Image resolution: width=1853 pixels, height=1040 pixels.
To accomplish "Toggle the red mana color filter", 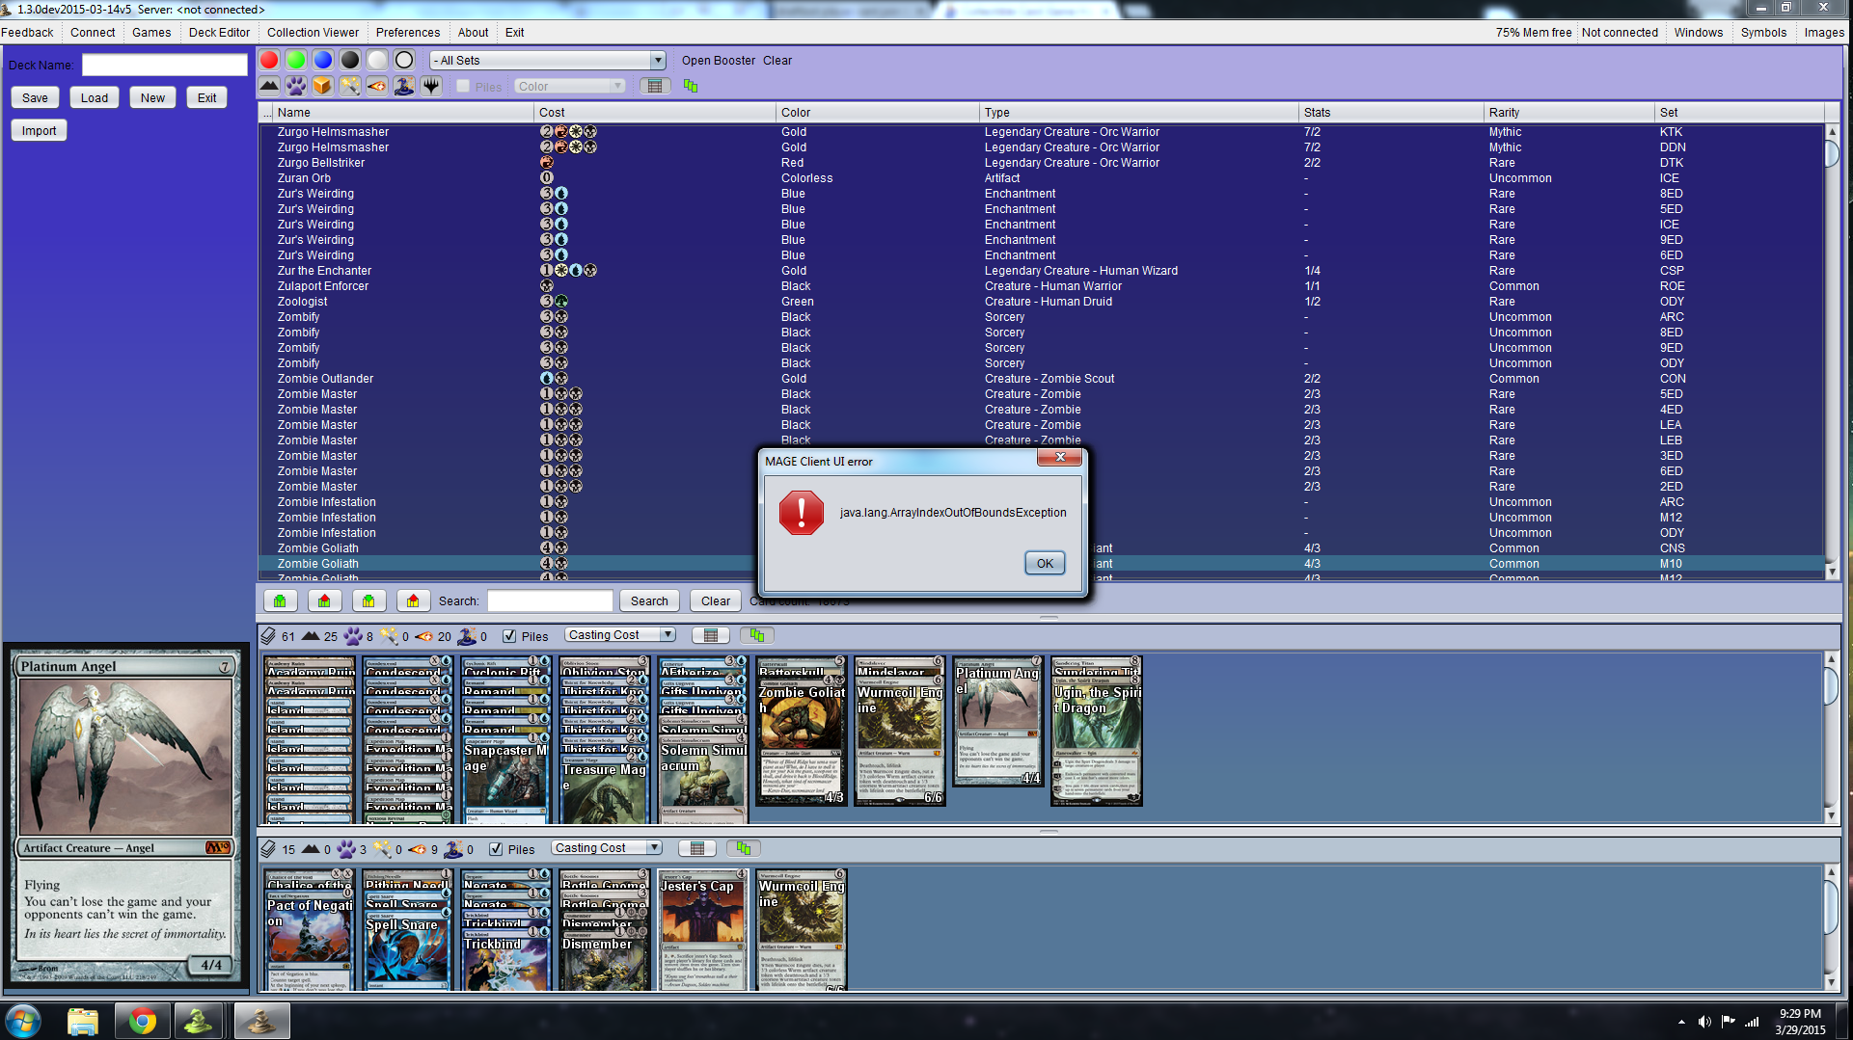I will coord(269,60).
